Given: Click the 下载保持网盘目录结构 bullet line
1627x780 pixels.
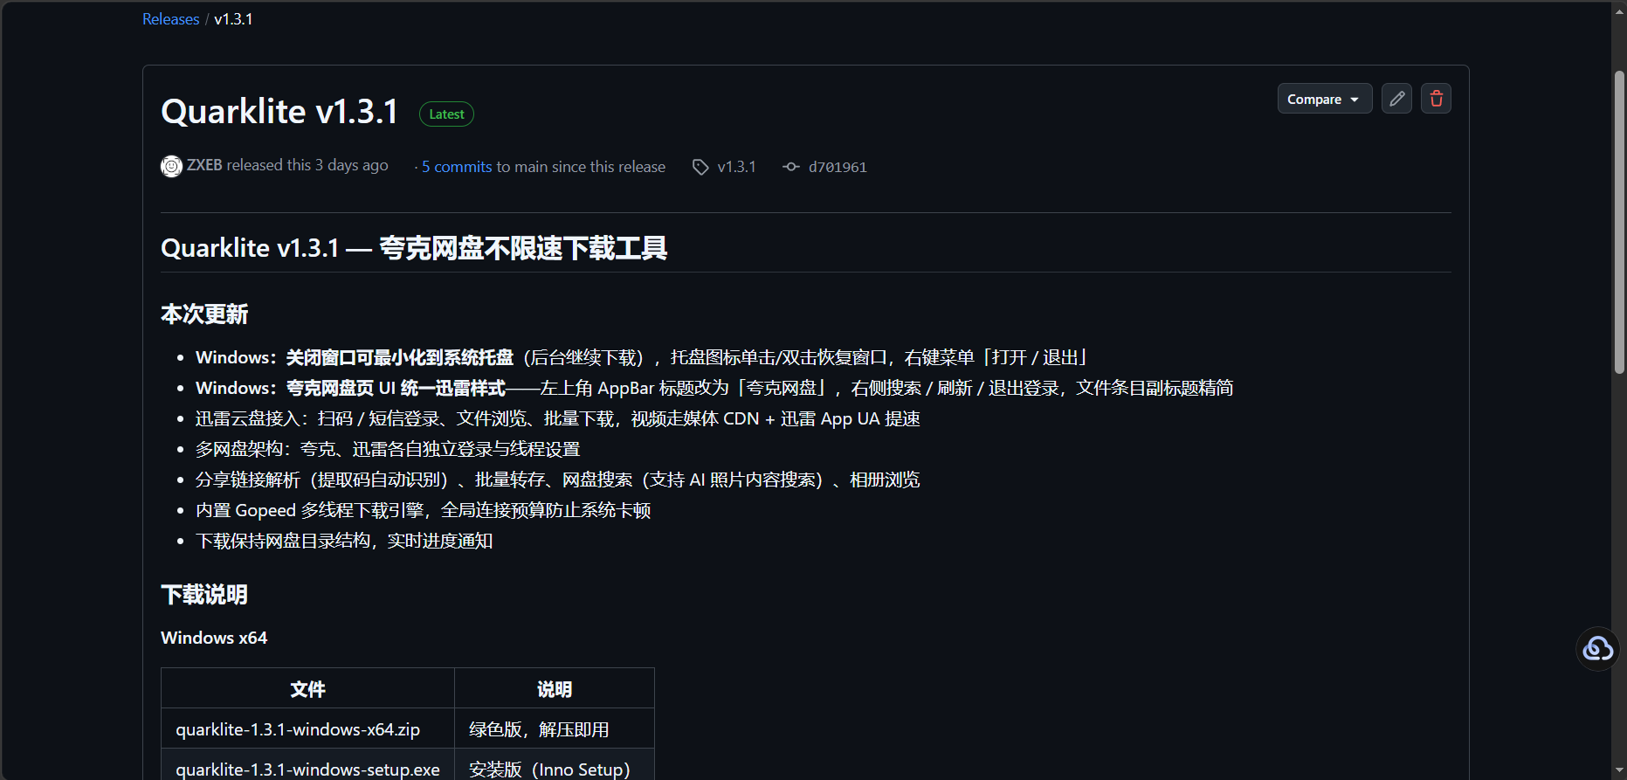Looking at the screenshot, I should (x=344, y=541).
